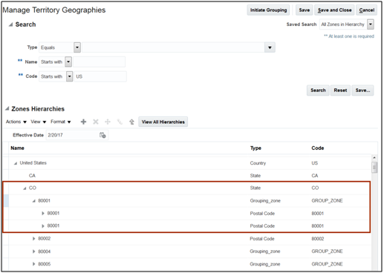Select the United States row

[186, 163]
